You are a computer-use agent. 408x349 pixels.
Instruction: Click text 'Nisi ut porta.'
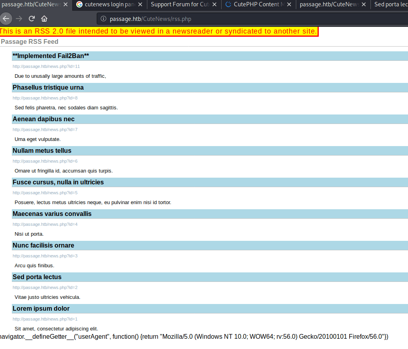tap(29, 234)
